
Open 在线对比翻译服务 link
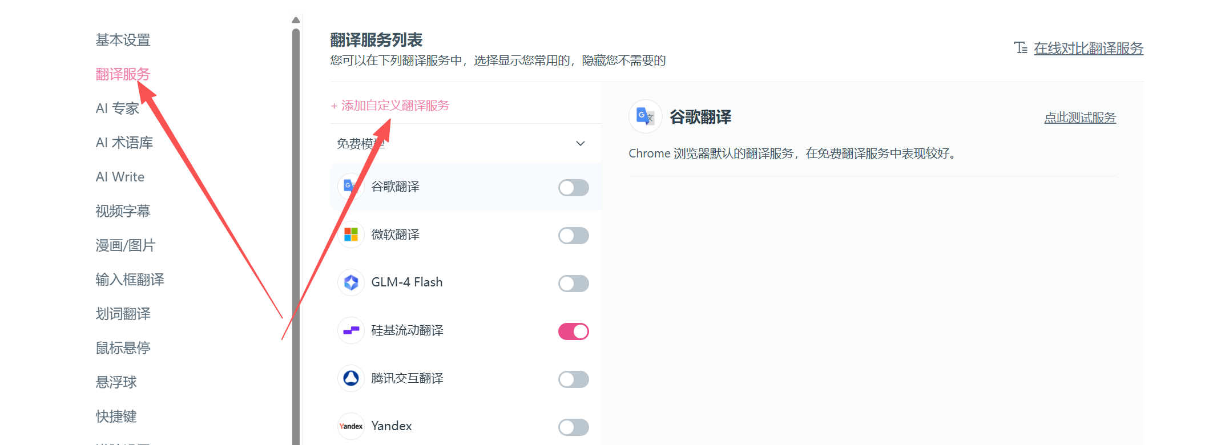tap(1089, 48)
